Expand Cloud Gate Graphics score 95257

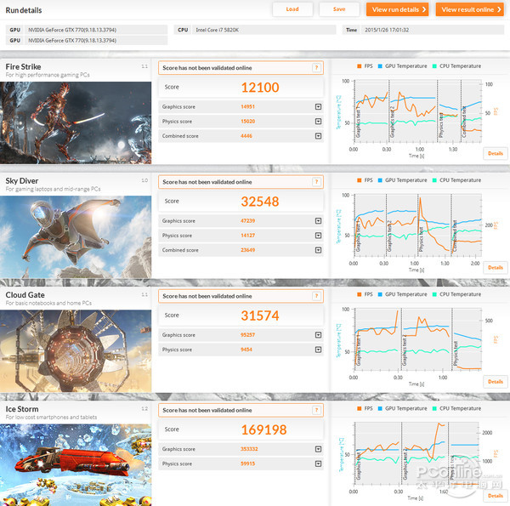(318, 335)
